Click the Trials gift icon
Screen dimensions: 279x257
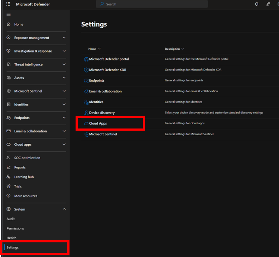pyautogui.click(x=9, y=186)
